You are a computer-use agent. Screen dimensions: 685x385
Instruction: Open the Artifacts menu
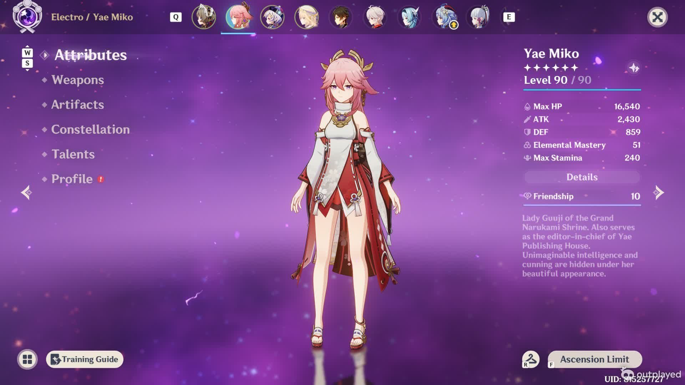(x=78, y=104)
